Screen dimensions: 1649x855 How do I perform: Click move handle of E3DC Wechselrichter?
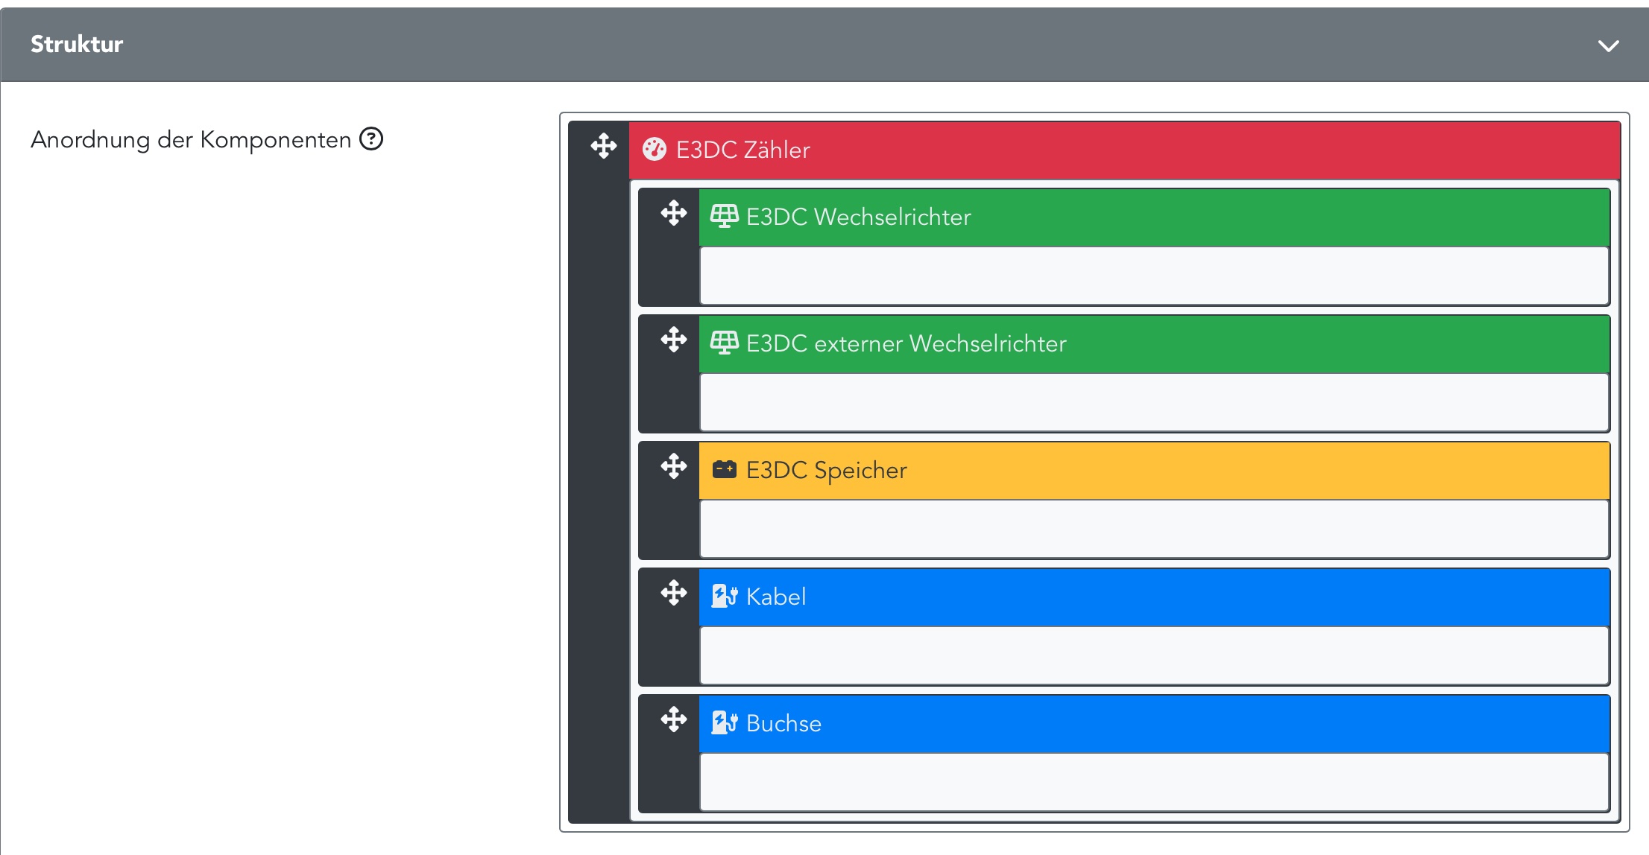[673, 213]
